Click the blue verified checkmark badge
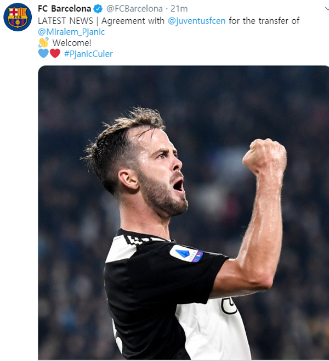This screenshot has height=361, width=329. point(98,9)
